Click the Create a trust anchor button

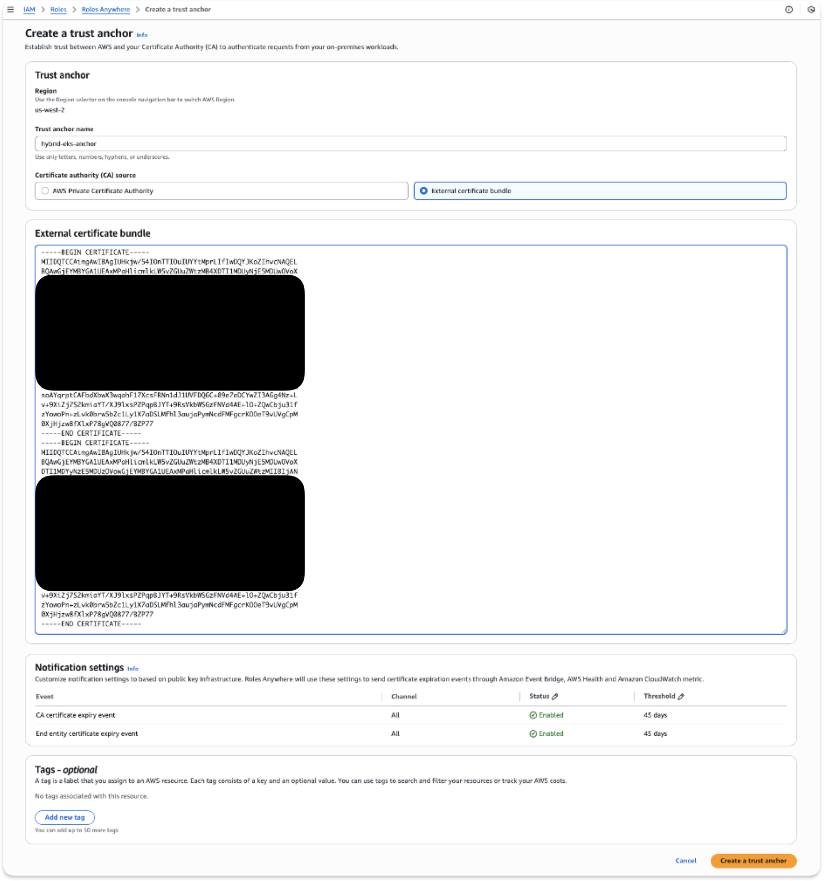(x=753, y=861)
